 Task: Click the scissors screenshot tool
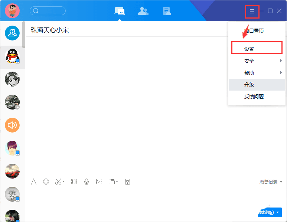click(58, 182)
